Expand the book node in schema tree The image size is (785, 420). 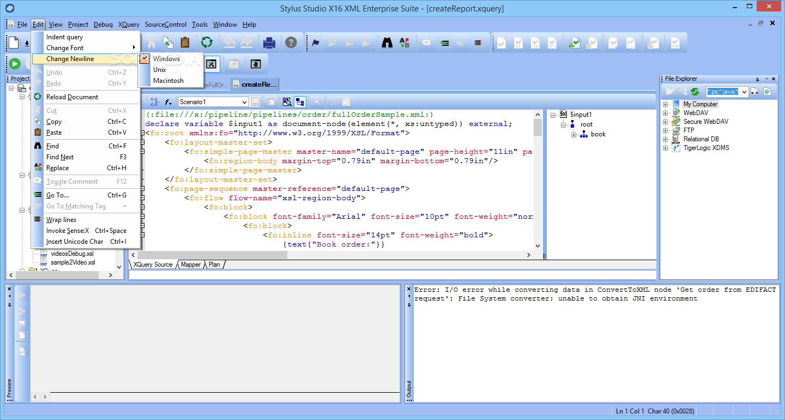point(574,135)
